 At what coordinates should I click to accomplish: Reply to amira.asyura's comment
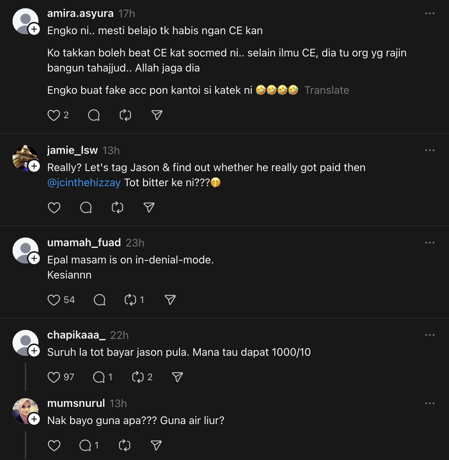pyautogui.click(x=94, y=115)
